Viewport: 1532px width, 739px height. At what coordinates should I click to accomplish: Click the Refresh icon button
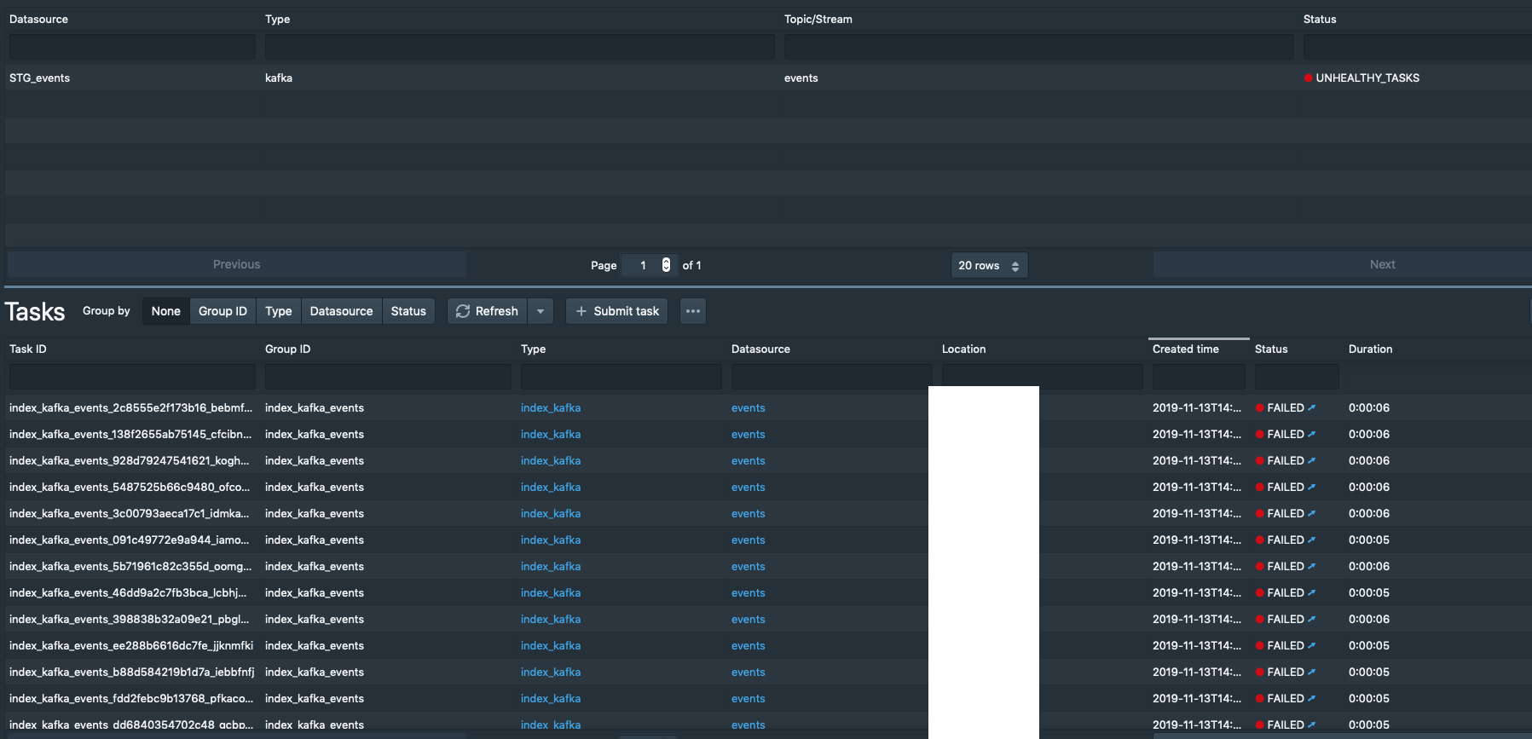click(x=488, y=311)
